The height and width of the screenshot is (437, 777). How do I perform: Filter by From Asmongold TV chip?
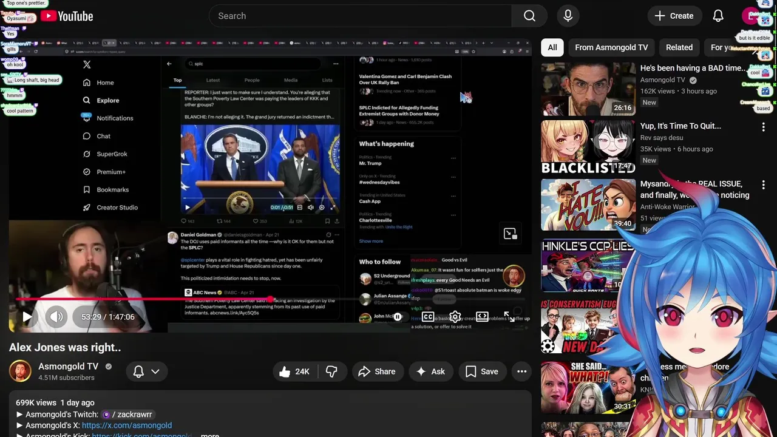point(611,47)
